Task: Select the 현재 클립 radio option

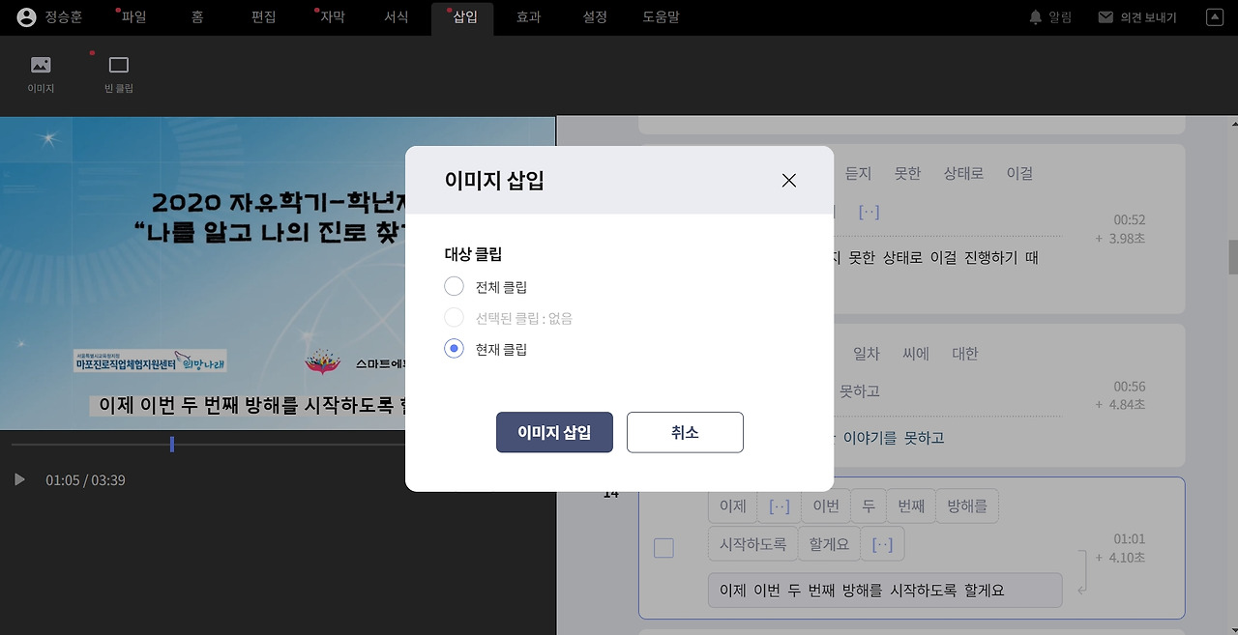Action: (454, 349)
